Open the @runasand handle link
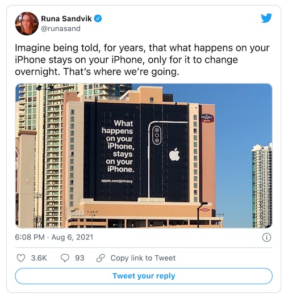 (61, 28)
